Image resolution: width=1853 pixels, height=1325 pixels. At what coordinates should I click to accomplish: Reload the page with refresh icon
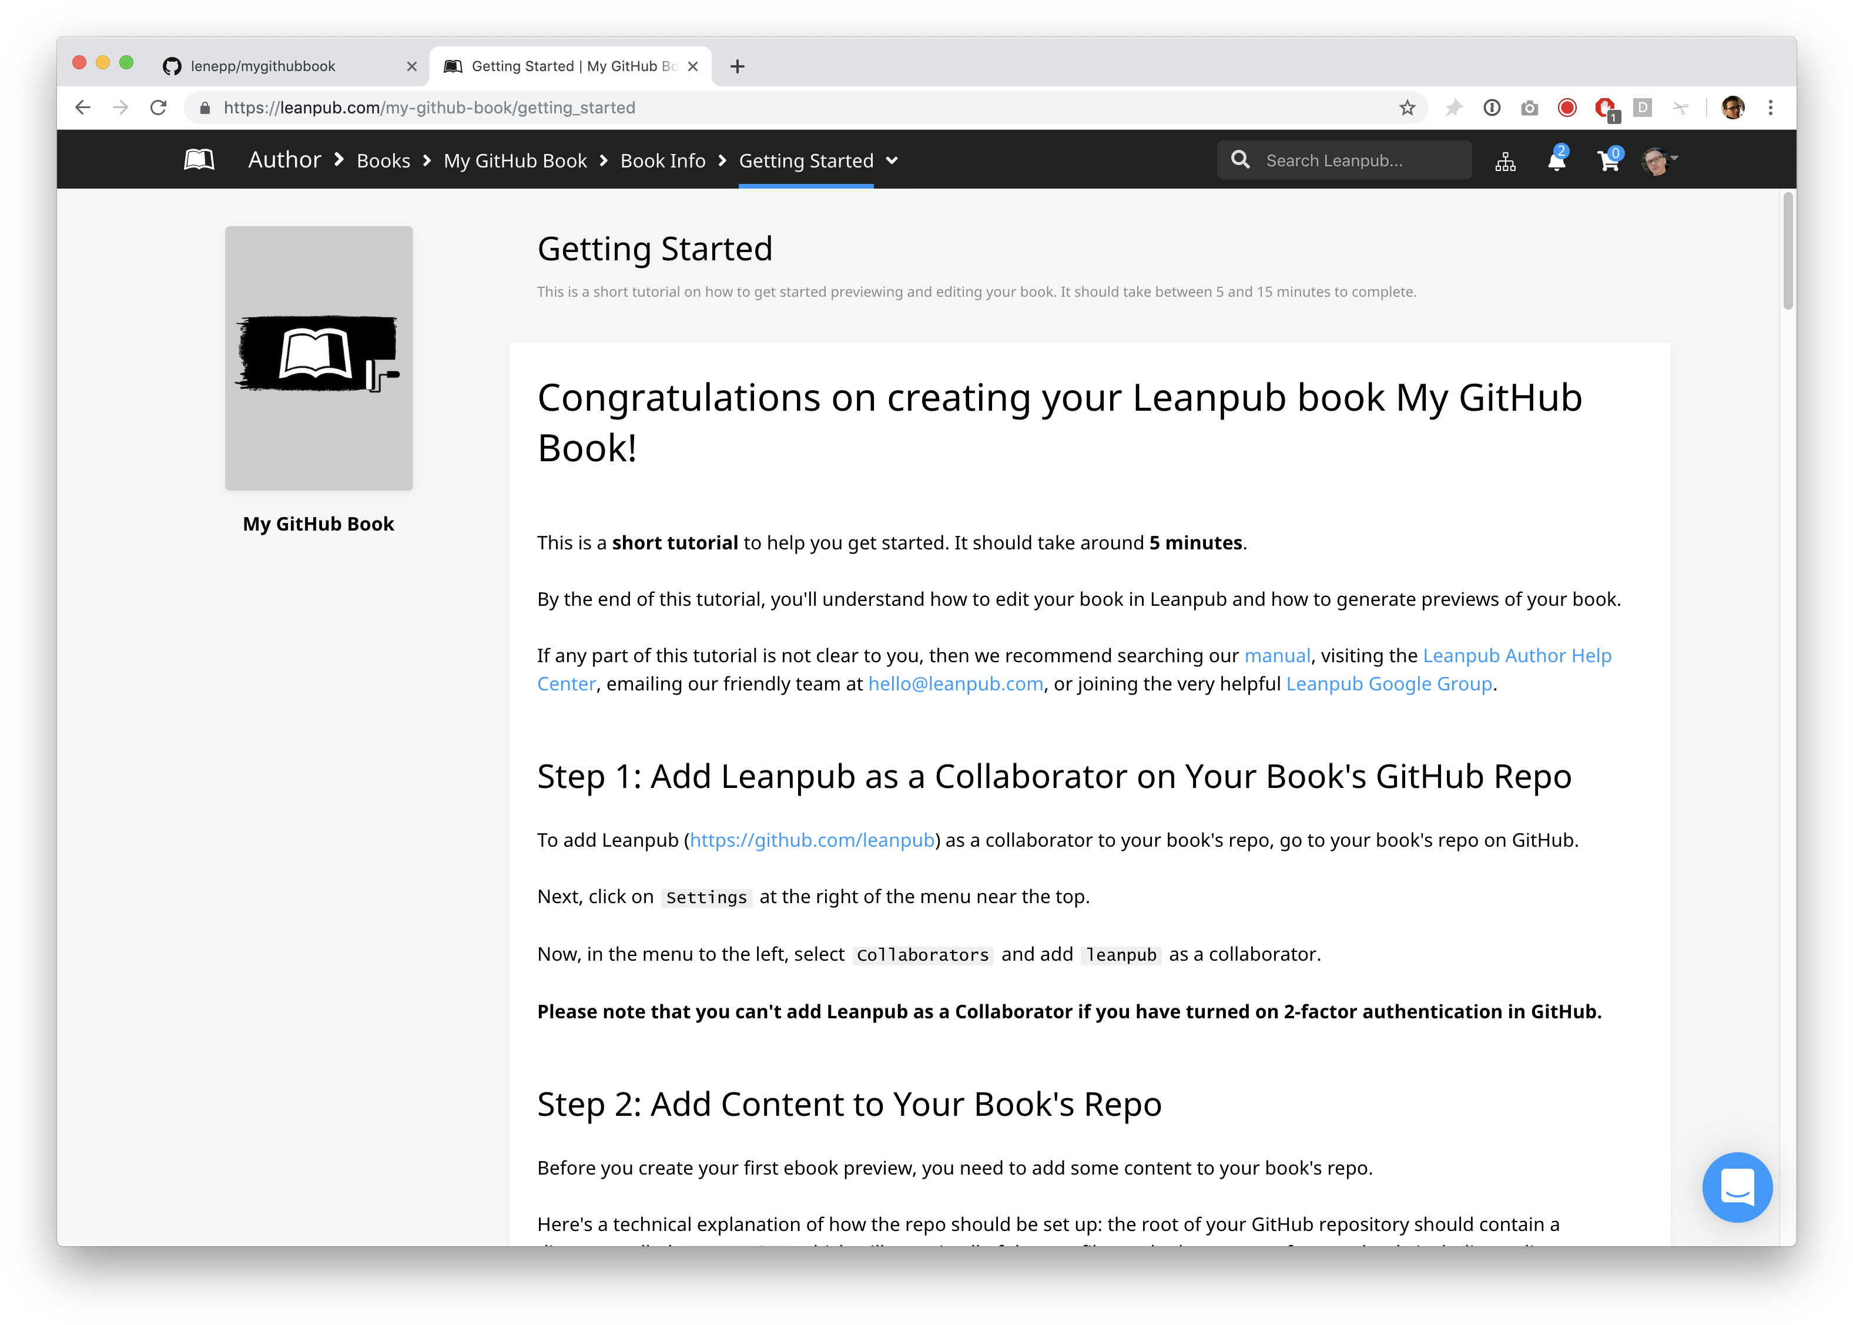point(158,108)
